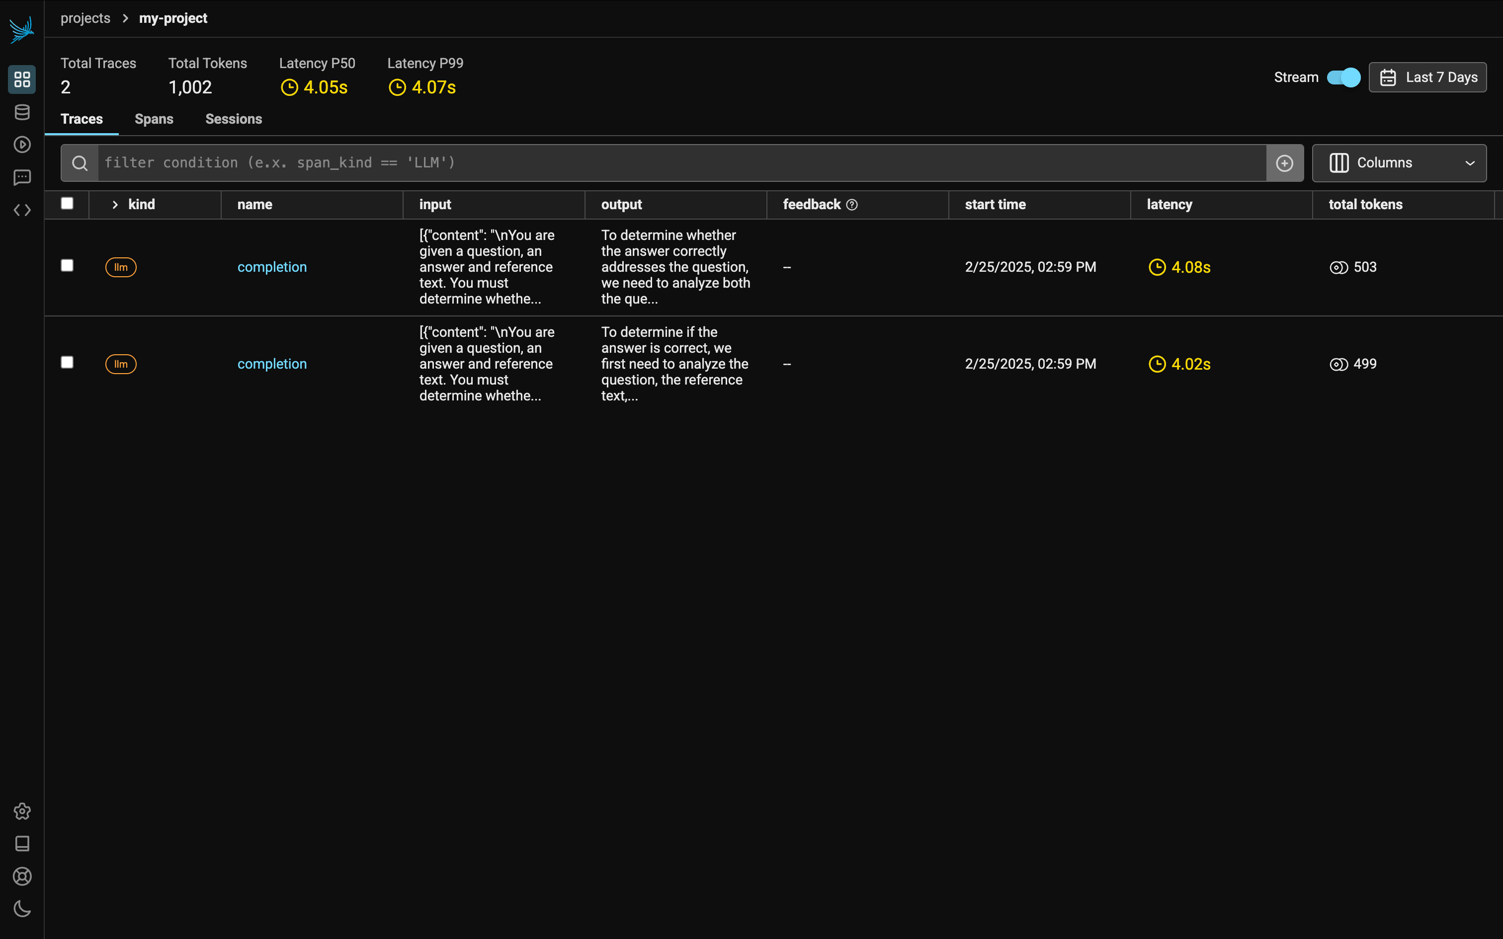
Task: Open the Columns dropdown
Action: (1399, 163)
